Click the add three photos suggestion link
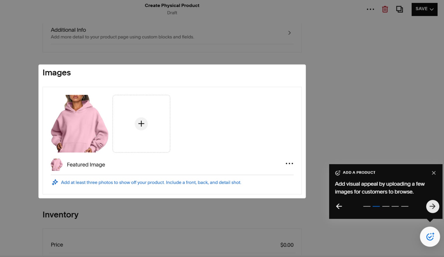Viewport: 444px width, 257px height. pos(151,182)
